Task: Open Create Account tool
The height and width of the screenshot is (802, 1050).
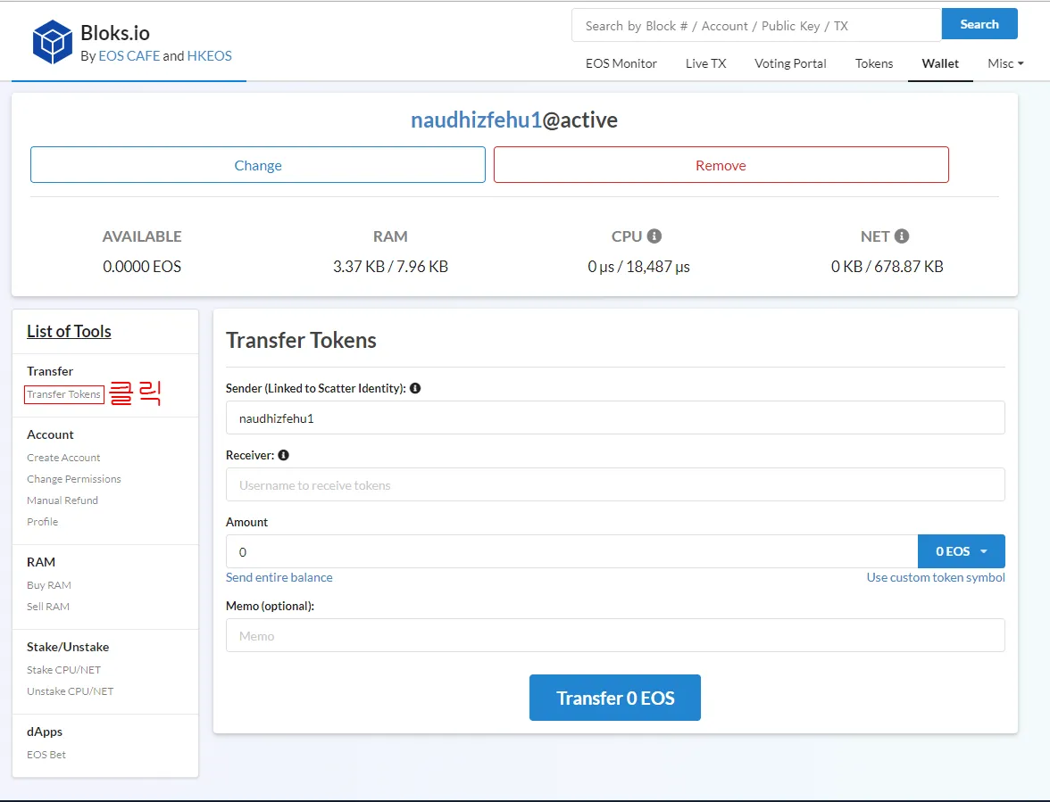Action: coord(63,458)
